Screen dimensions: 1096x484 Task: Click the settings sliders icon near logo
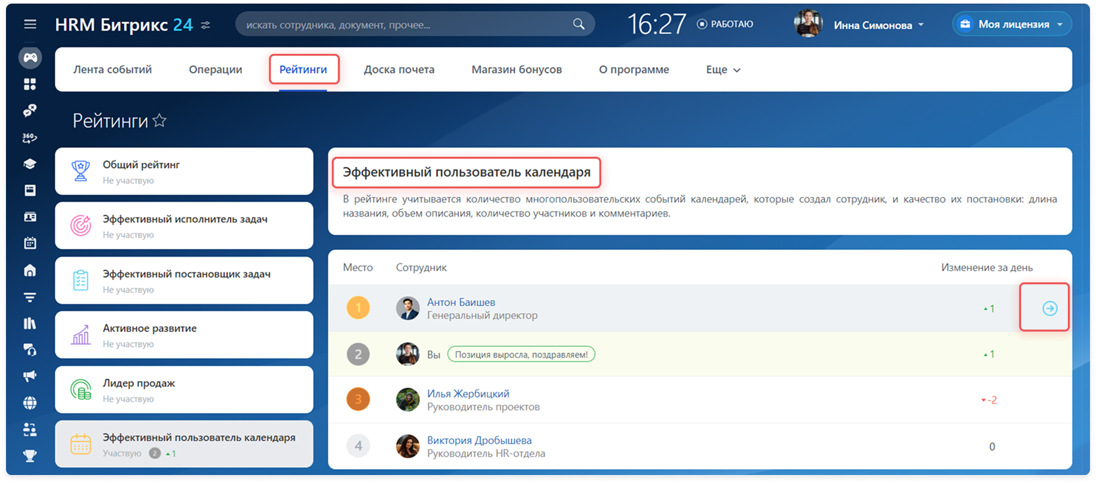click(205, 25)
